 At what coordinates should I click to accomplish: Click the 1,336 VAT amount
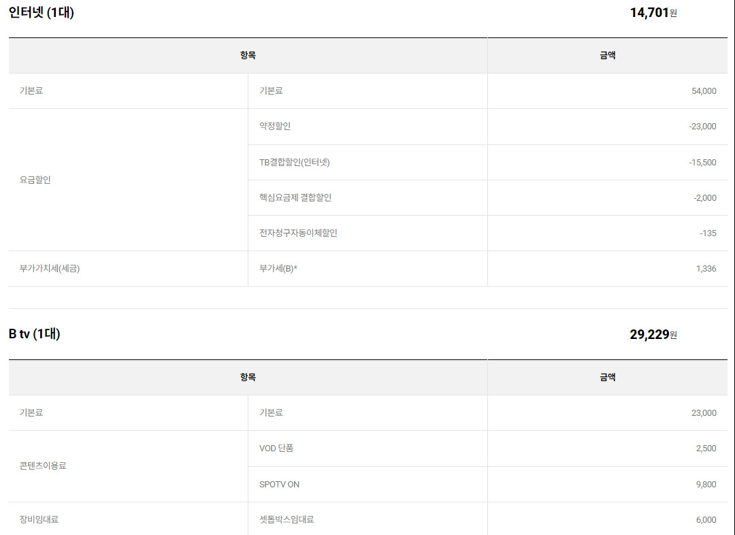point(706,269)
